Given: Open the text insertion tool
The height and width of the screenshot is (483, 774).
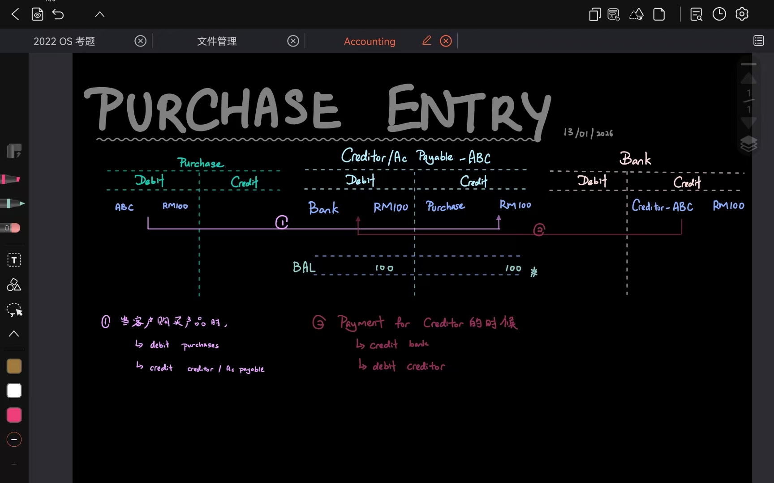Looking at the screenshot, I should pyautogui.click(x=14, y=260).
